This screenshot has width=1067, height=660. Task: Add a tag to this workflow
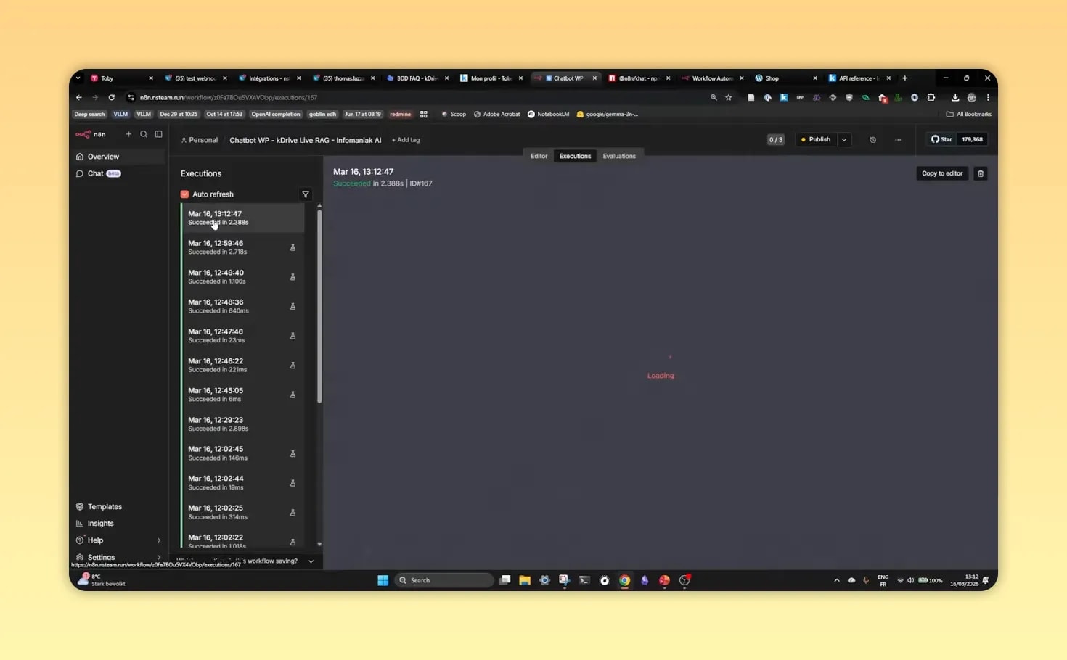coord(405,139)
